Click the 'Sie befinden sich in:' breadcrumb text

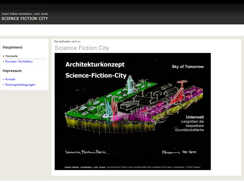(x=67, y=42)
